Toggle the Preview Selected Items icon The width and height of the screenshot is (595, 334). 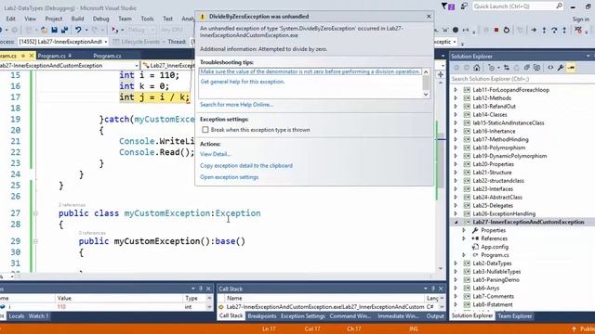click(571, 68)
